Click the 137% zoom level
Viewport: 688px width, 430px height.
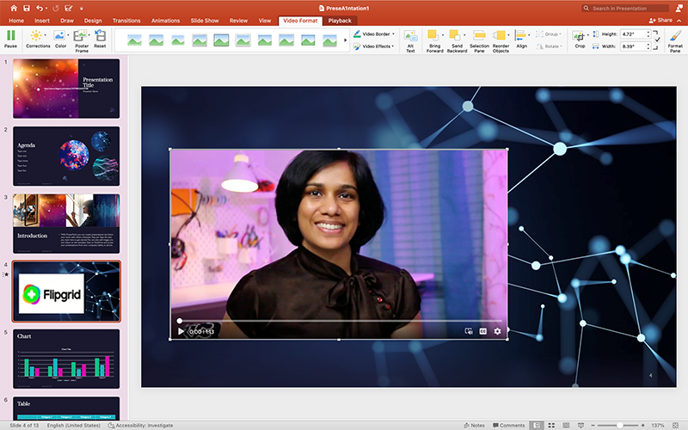(x=658, y=425)
